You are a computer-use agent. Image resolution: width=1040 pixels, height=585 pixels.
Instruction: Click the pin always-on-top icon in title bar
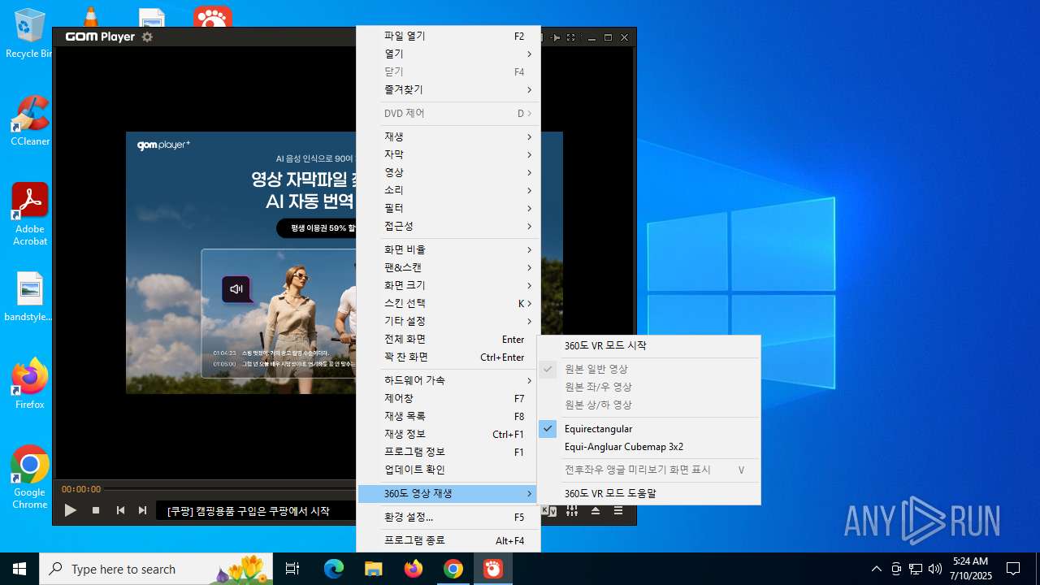(x=556, y=37)
